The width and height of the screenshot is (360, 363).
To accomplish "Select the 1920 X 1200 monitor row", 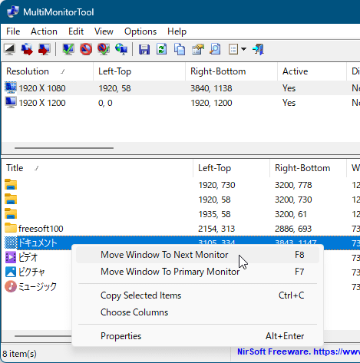I will (x=180, y=103).
